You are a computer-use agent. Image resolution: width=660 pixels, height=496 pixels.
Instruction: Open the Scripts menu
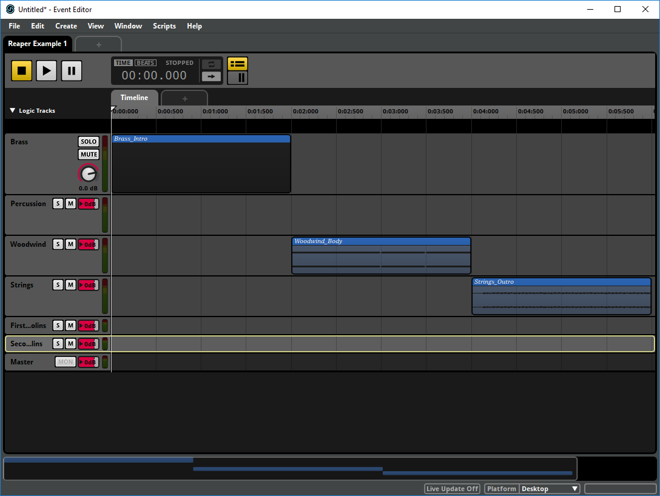tap(164, 25)
